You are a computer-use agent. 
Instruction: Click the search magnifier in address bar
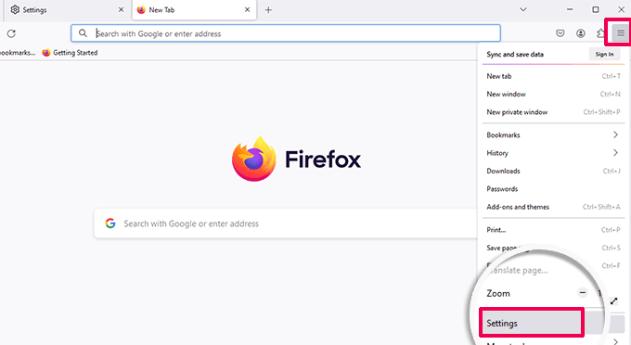pyautogui.click(x=83, y=33)
